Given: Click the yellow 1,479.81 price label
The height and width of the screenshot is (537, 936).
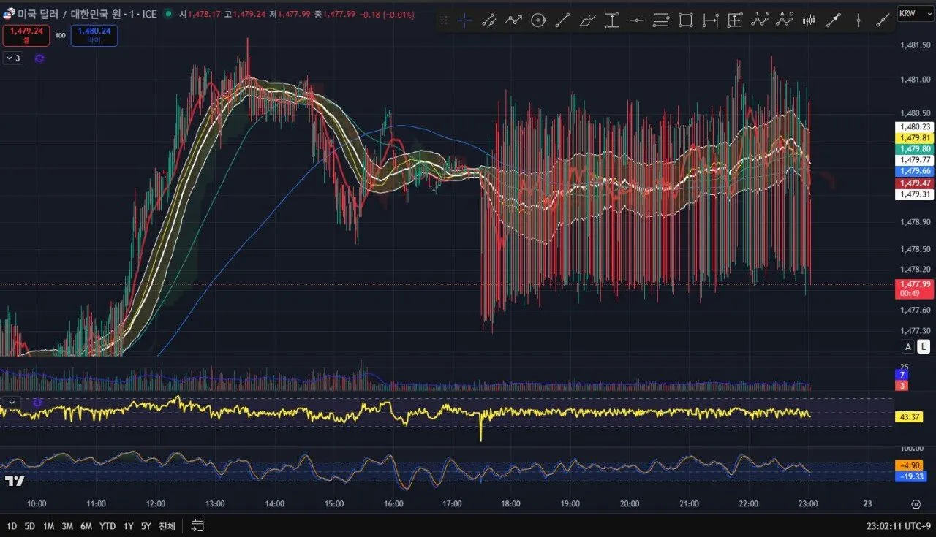Looking at the screenshot, I should (915, 137).
